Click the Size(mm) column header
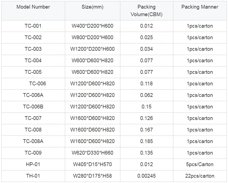The width and height of the screenshot is (228, 183). pos(92,7)
